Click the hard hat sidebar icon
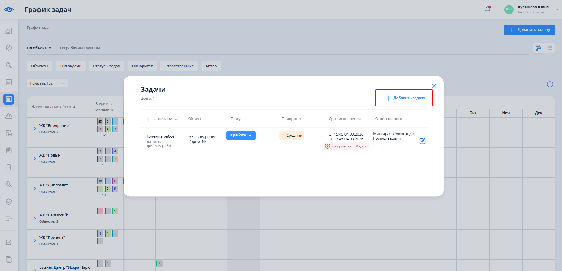 point(9,116)
